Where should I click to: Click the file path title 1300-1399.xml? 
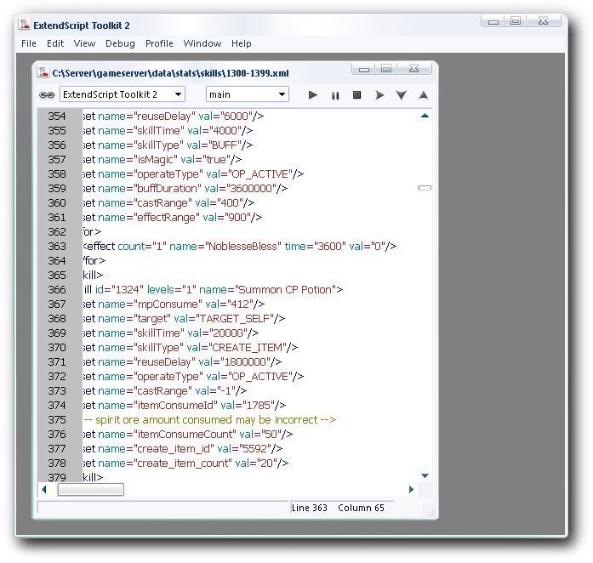coord(170,73)
